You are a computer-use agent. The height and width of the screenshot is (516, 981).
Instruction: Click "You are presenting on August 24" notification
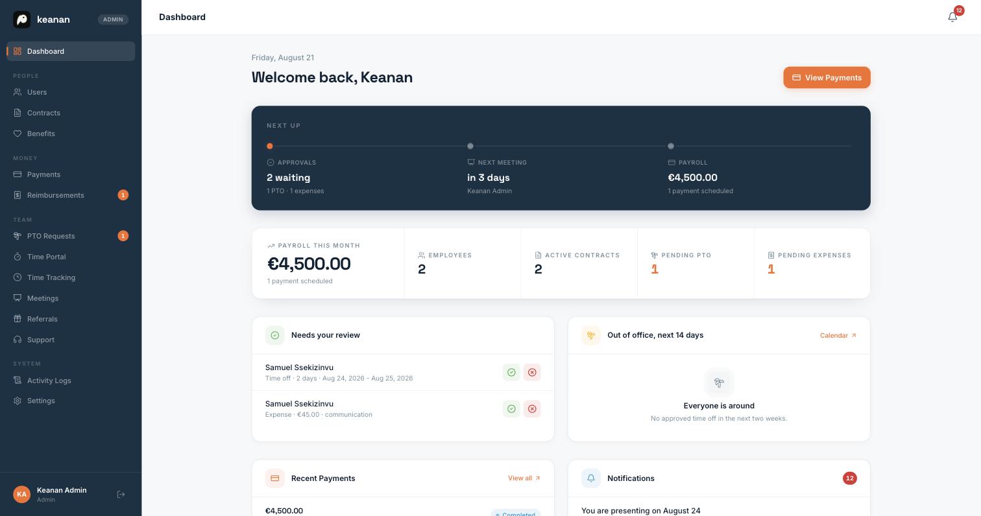(x=641, y=511)
